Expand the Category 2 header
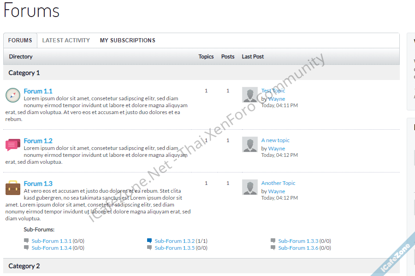 (x=24, y=266)
